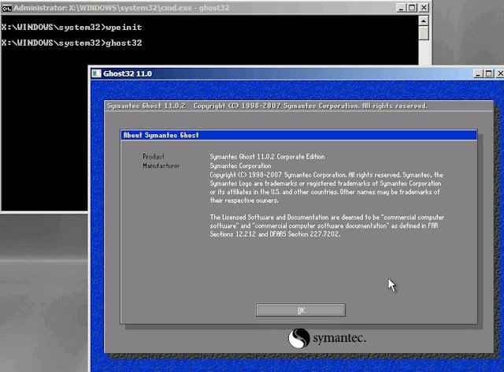Minimize the Ghost32 11.0 window
The width and height of the screenshot is (504, 372).
[x=478, y=74]
